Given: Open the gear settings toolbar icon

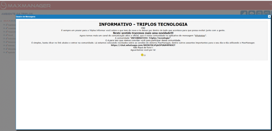Looking at the screenshot, I should click(x=267, y=13).
